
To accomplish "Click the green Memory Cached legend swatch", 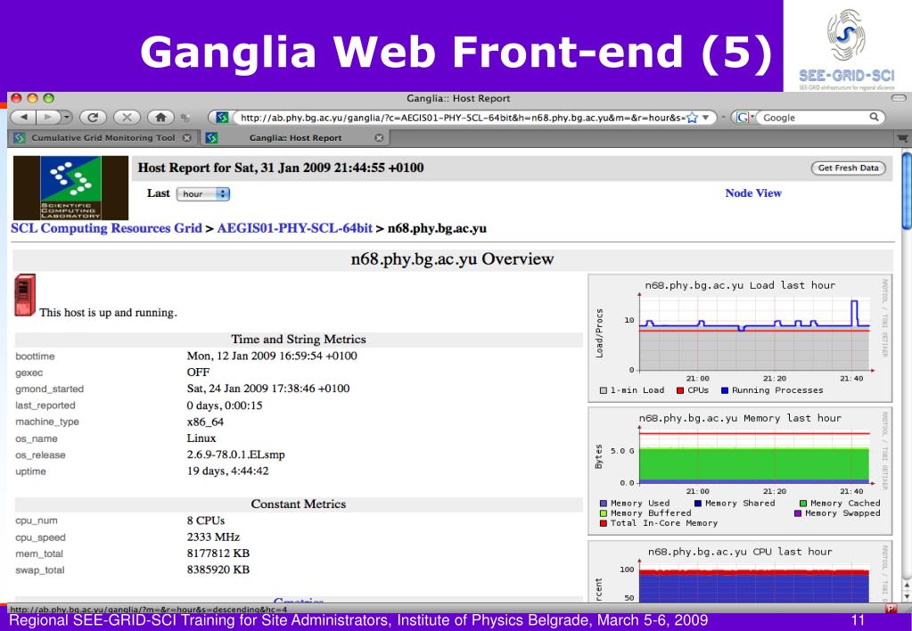I will pyautogui.click(x=803, y=504).
